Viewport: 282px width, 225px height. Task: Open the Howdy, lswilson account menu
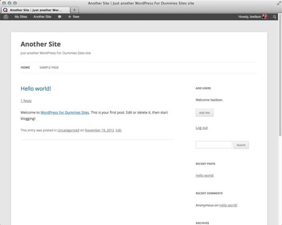[x=249, y=17]
